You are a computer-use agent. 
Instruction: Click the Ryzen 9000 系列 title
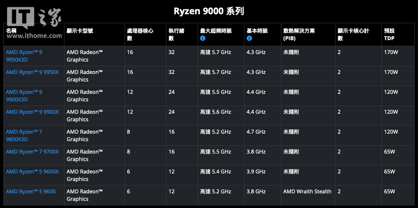coord(209,11)
